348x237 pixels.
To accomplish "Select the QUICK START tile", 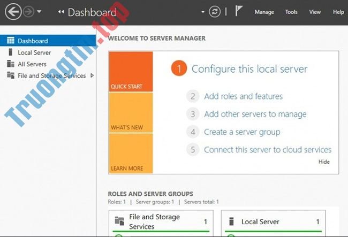I will tap(131, 72).
